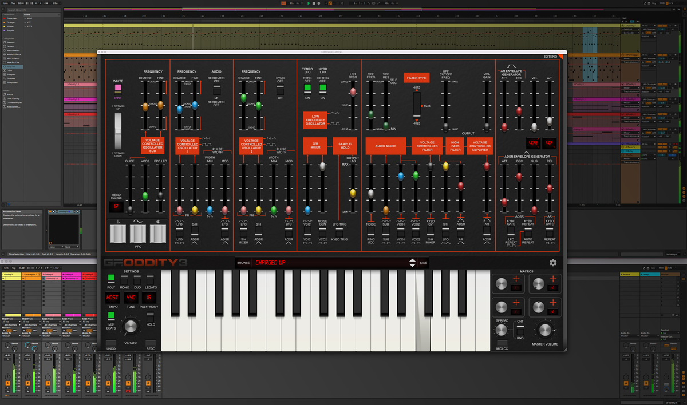
Task: Click the EXTEND corner arrow on the synth panel
Action: 561,57
